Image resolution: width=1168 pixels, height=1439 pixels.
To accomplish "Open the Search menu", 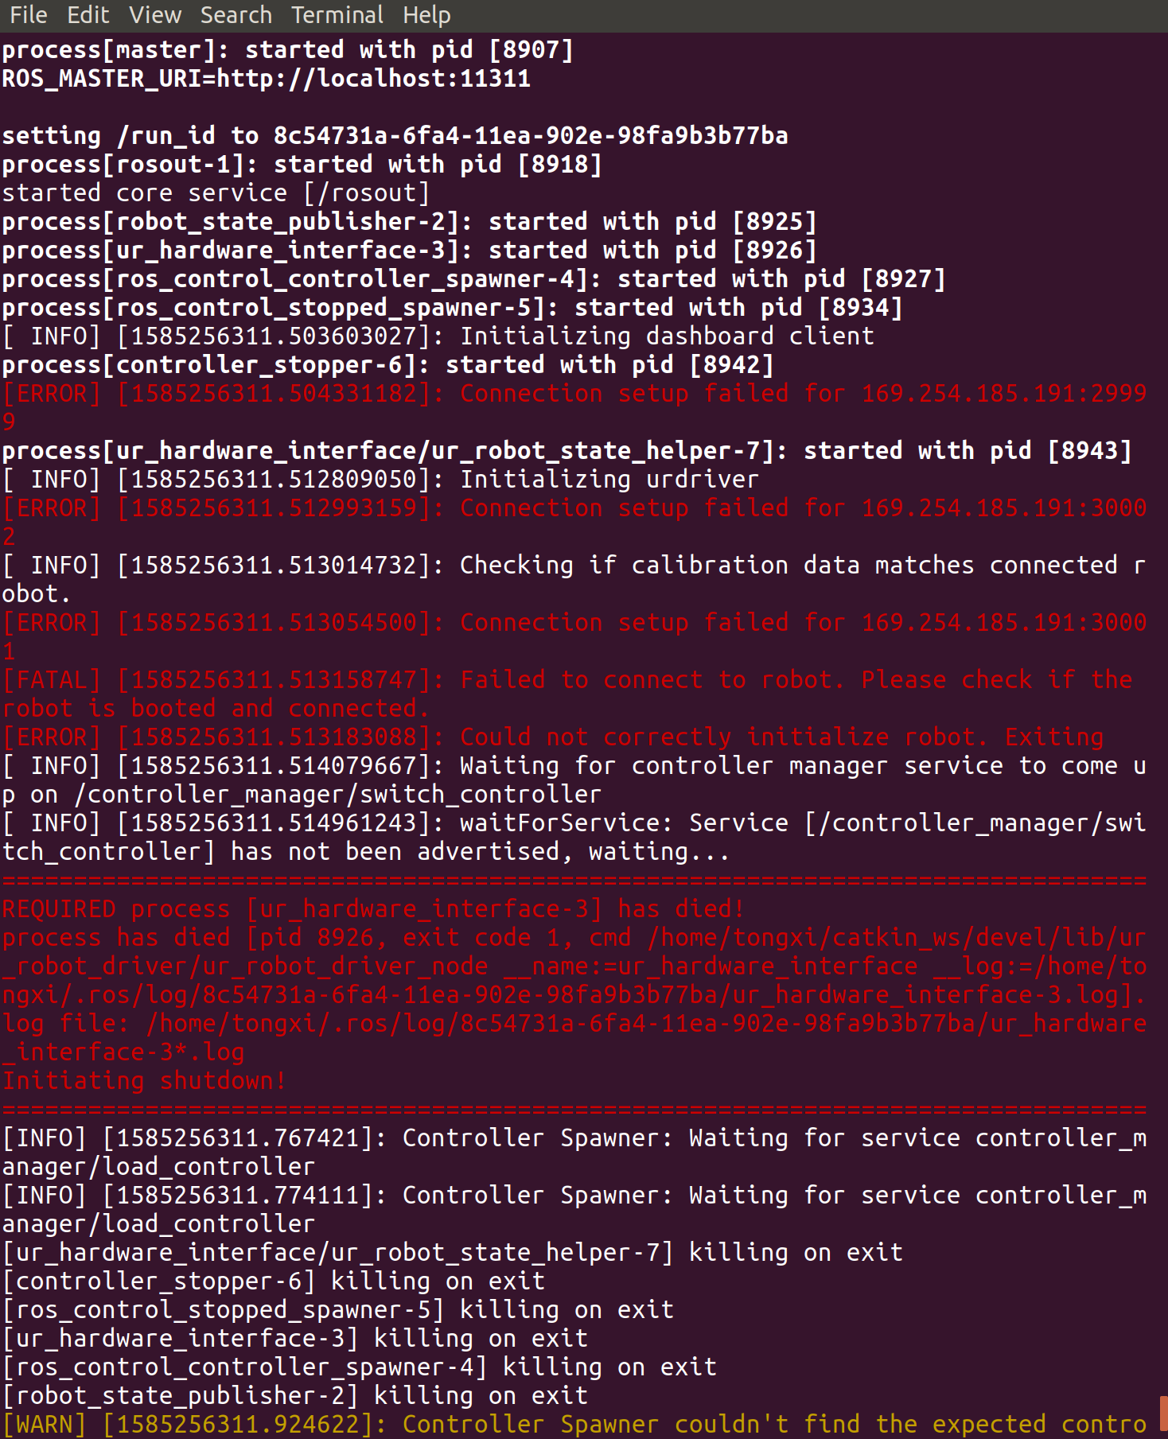I will point(236,15).
